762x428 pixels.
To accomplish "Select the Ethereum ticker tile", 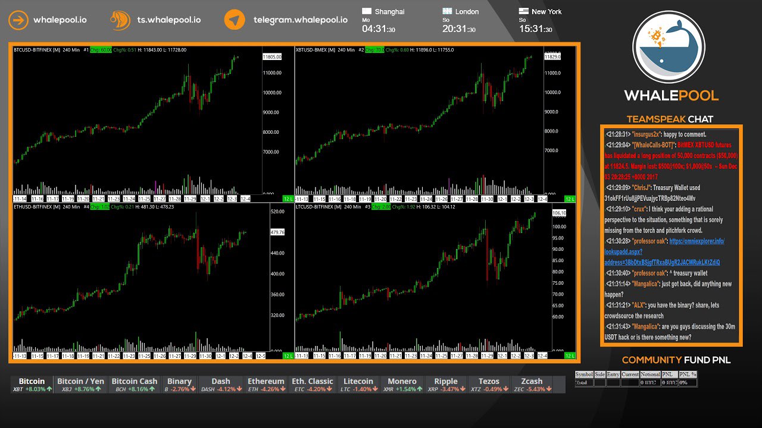I will pos(266,385).
